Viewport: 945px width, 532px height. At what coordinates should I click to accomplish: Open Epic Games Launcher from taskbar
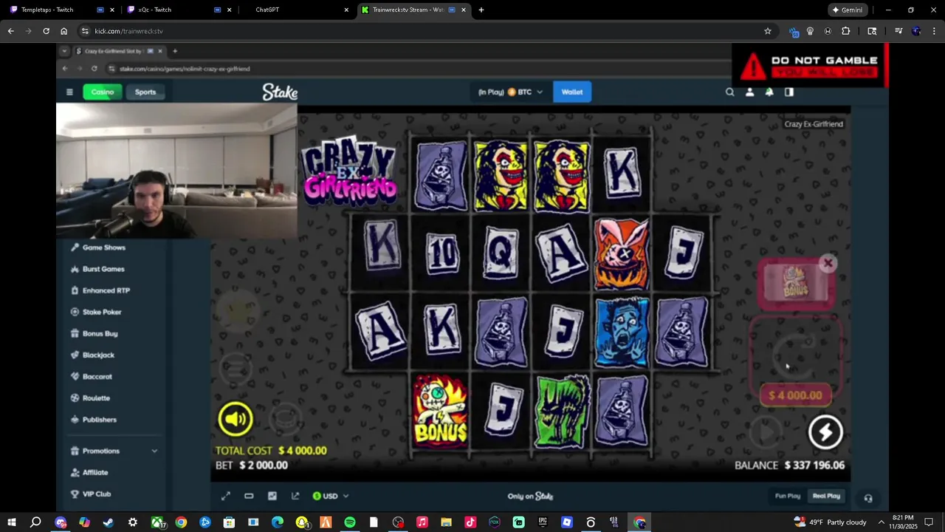tap(543, 522)
